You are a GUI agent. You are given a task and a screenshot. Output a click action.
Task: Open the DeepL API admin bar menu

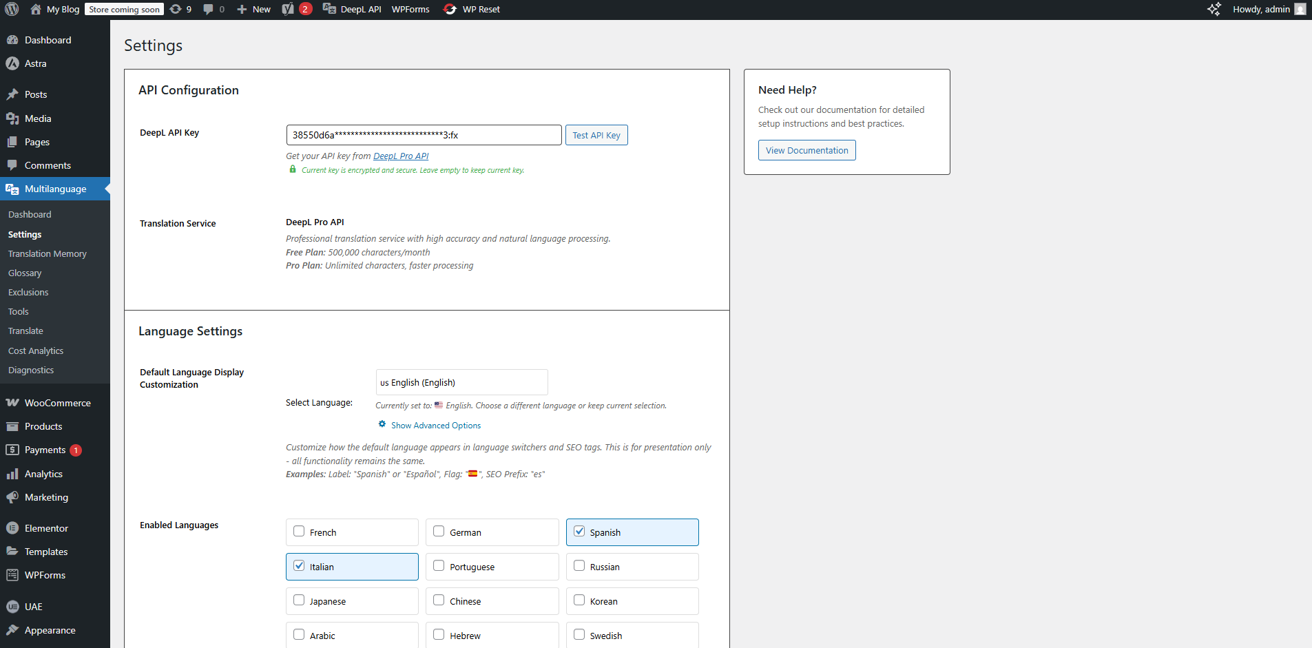tap(352, 10)
